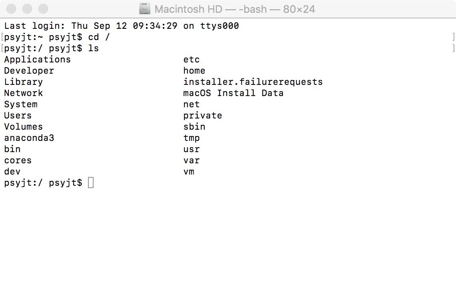Click the Macintosh HD drive icon in title bar
The height and width of the screenshot is (293, 456).
click(x=145, y=9)
